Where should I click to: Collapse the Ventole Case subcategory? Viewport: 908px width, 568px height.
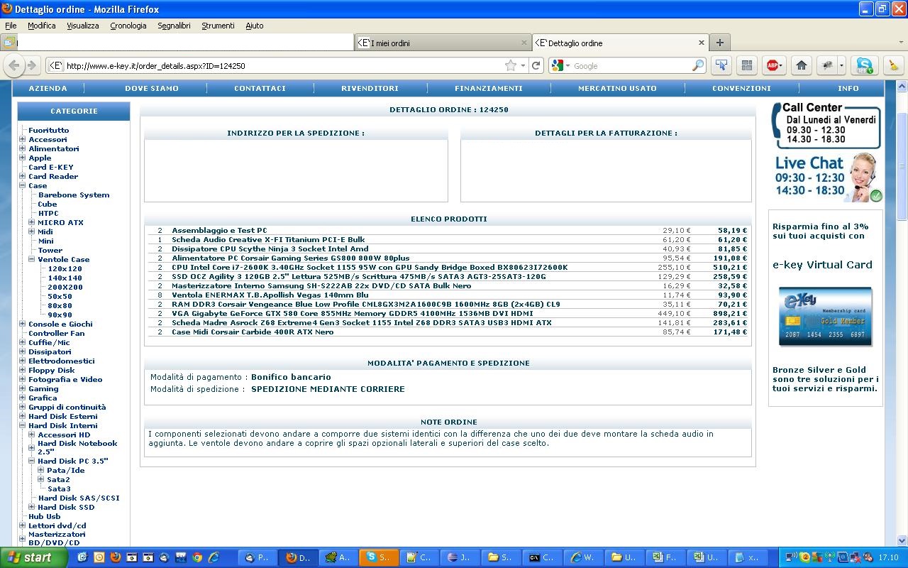coord(31,259)
